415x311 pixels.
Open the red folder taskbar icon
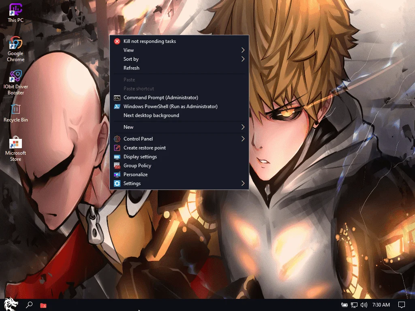pyautogui.click(x=43, y=305)
